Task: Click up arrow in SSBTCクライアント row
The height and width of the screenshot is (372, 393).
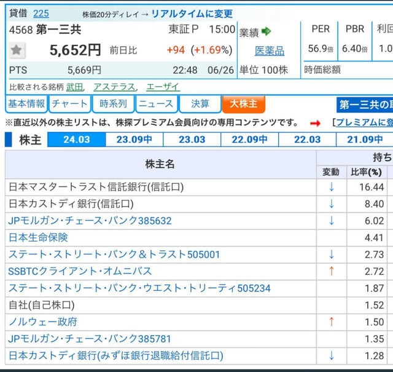Action: (x=332, y=271)
